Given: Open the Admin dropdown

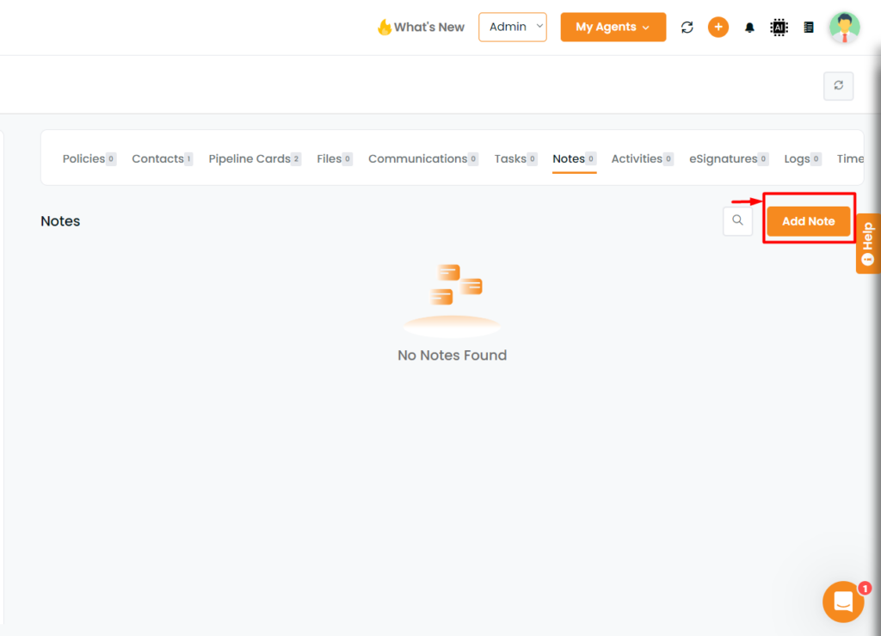Looking at the screenshot, I should (513, 27).
